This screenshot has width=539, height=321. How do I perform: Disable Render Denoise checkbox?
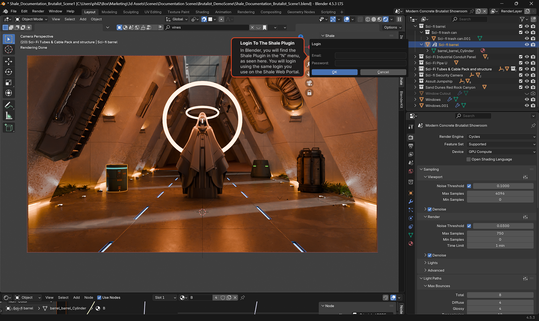pos(429,255)
